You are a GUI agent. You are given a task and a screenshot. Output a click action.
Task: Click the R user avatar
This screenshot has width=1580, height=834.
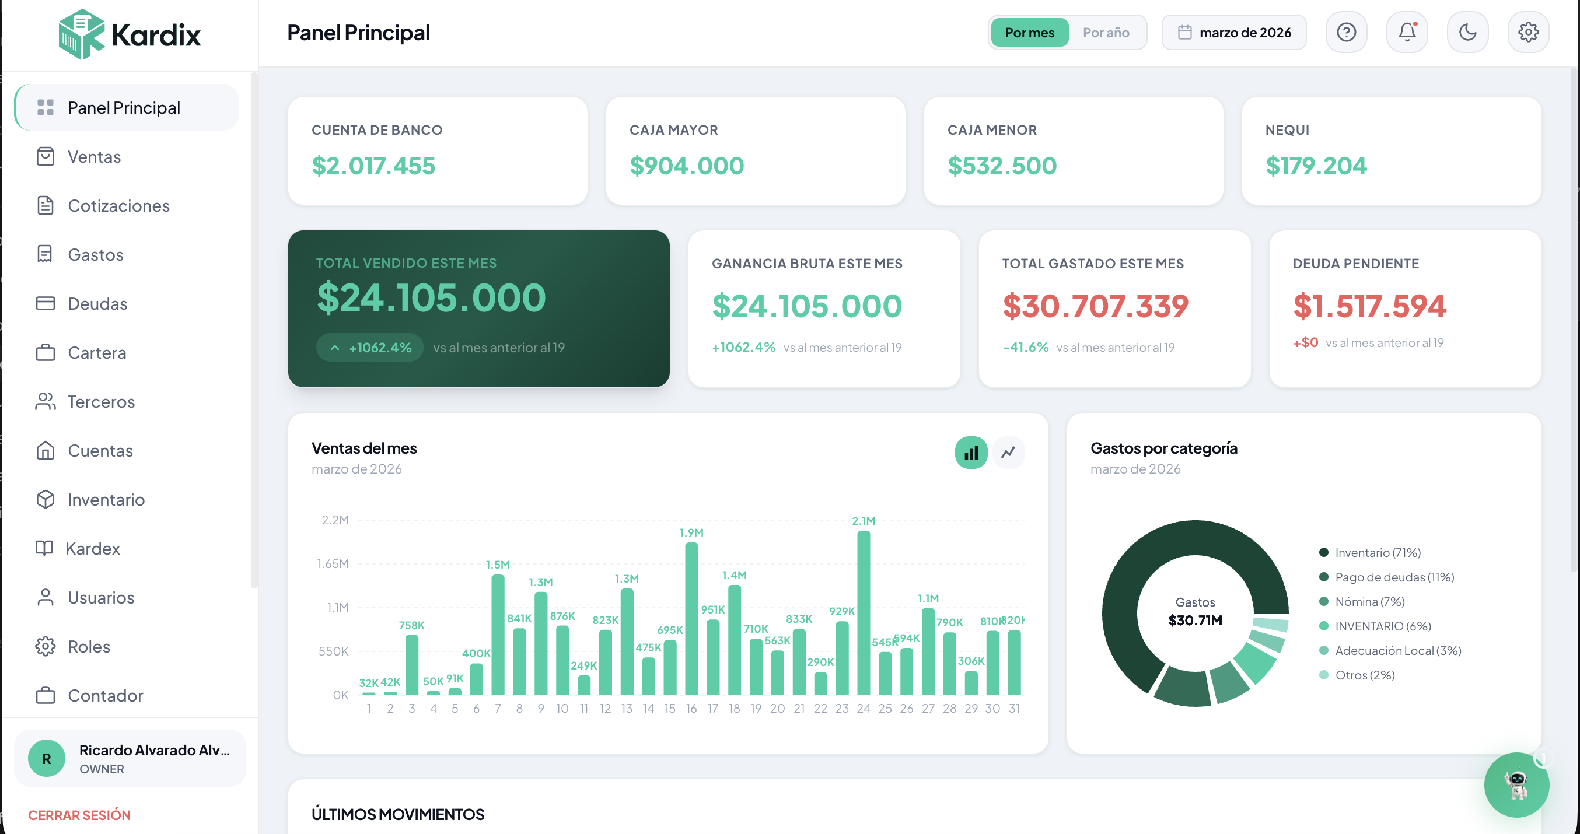47,759
